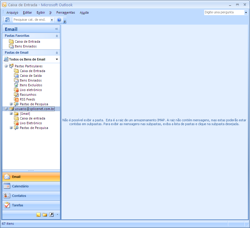Open toolbar options arrow next to Help
Image resolution: width=250 pixels, height=228 pixels.
point(65,20)
